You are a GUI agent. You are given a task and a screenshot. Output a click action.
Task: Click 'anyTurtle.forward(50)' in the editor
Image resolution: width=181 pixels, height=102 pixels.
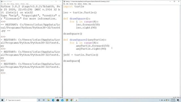[93, 46]
